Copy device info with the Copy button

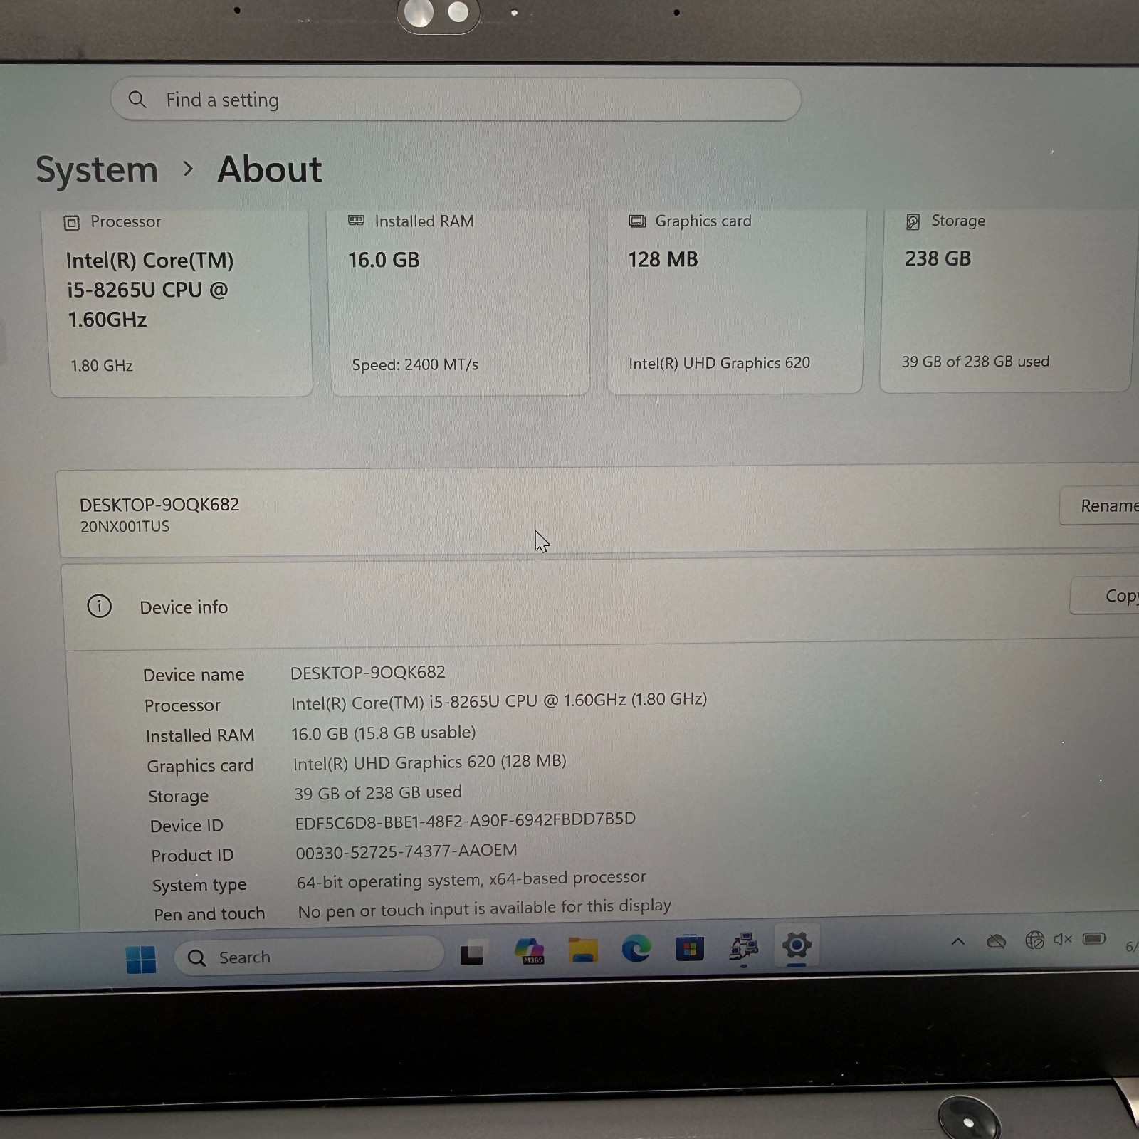pos(1106,595)
